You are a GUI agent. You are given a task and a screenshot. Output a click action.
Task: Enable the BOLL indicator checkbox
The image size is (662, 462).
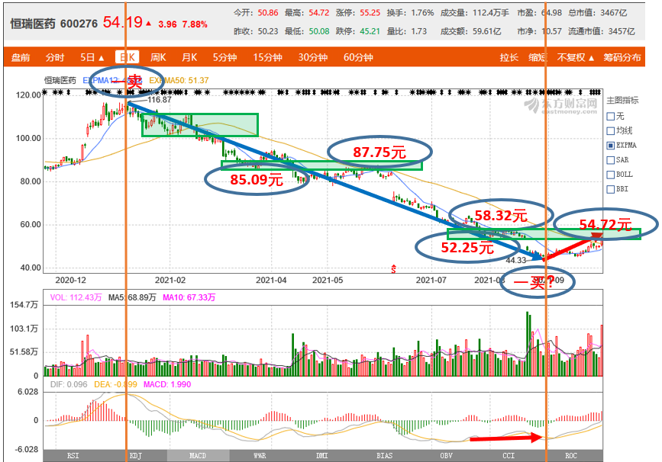coord(610,175)
